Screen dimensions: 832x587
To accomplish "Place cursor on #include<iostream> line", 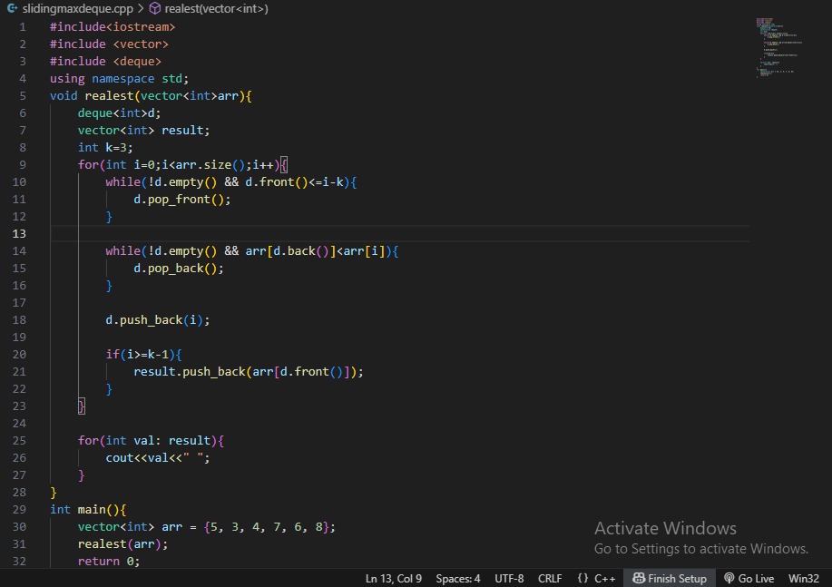I will (113, 26).
